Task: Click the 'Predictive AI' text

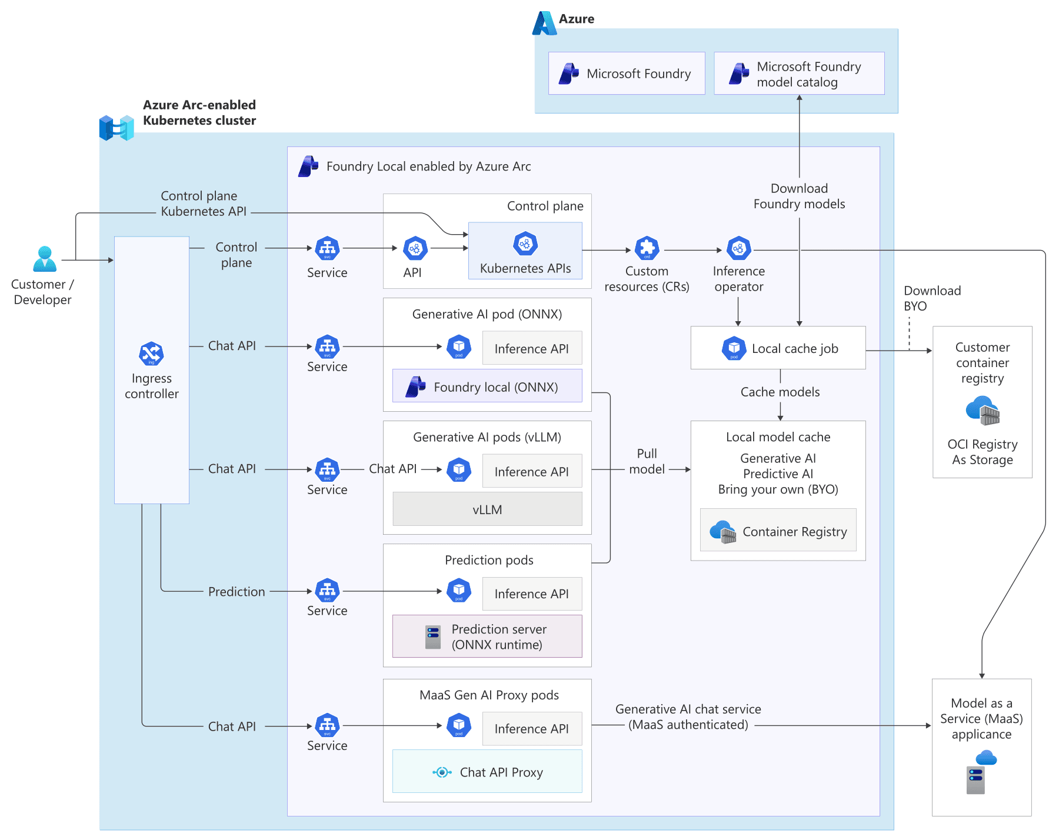Action: click(778, 474)
